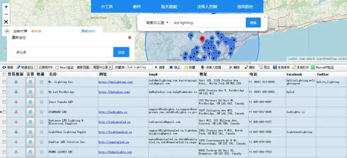
Task: Click anchor icon for Mr. Lighting Inc.
Action: [16, 82]
